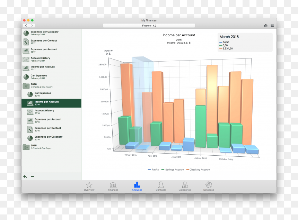Select the Income per Account 2016 entry
Screen dimensions: 298x220
coord(51,103)
